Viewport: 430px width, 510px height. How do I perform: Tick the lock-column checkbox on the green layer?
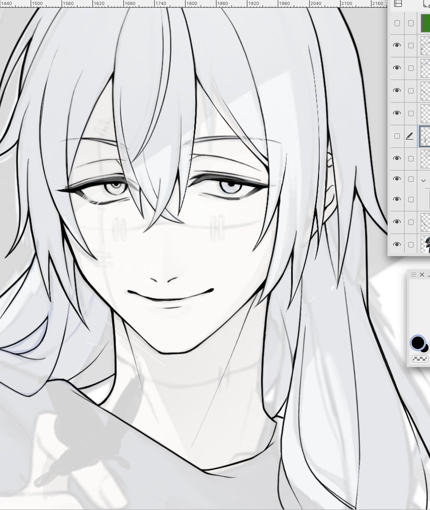click(x=411, y=23)
